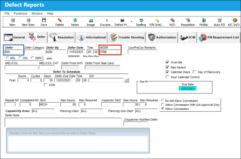Image resolution: width=241 pixels, height=159 pixels.
Task: Switch to the General tab
Action: pos(15,37)
